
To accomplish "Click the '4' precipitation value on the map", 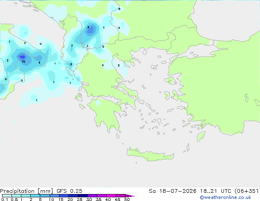I will 39,62.
